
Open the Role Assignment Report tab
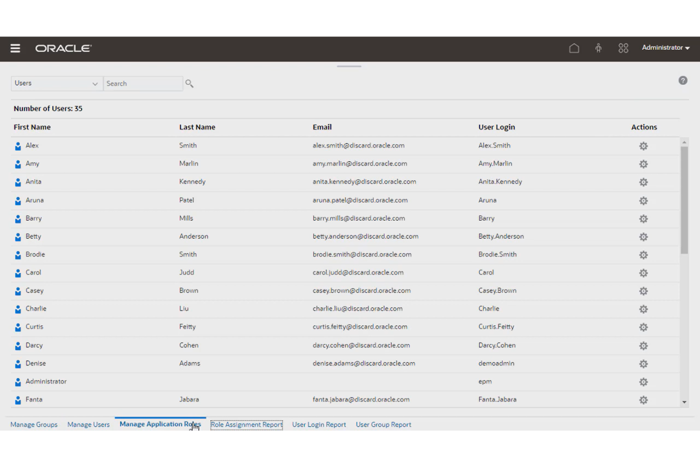[x=246, y=424]
